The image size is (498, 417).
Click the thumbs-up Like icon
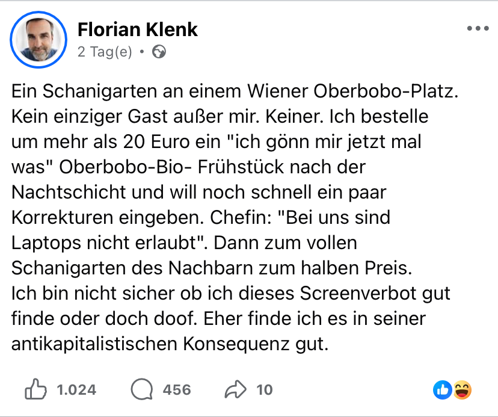(x=35, y=389)
